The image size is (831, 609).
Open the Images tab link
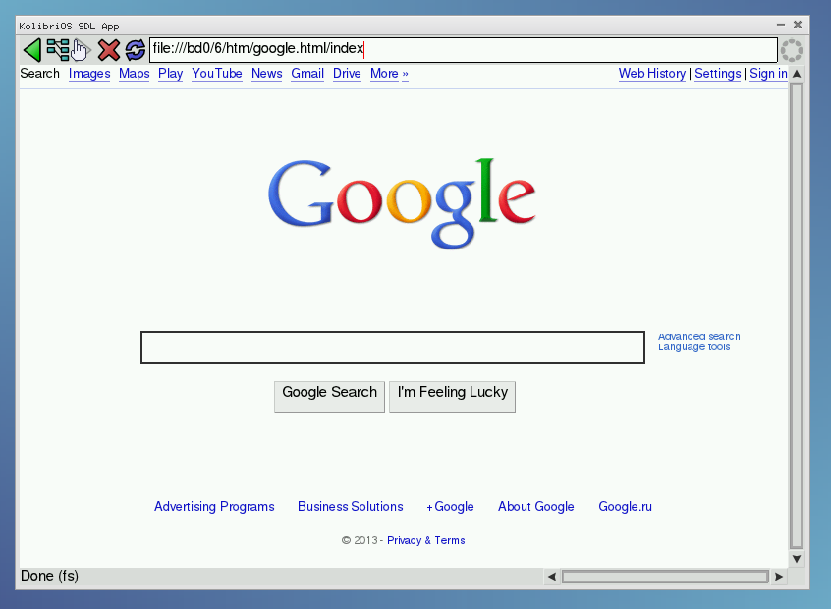[x=89, y=74]
